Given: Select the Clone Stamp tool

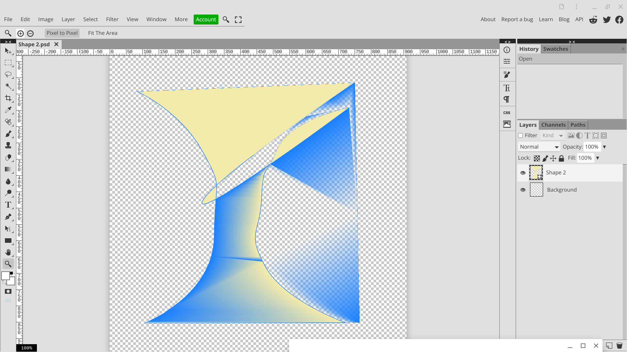Looking at the screenshot, I should point(8,145).
